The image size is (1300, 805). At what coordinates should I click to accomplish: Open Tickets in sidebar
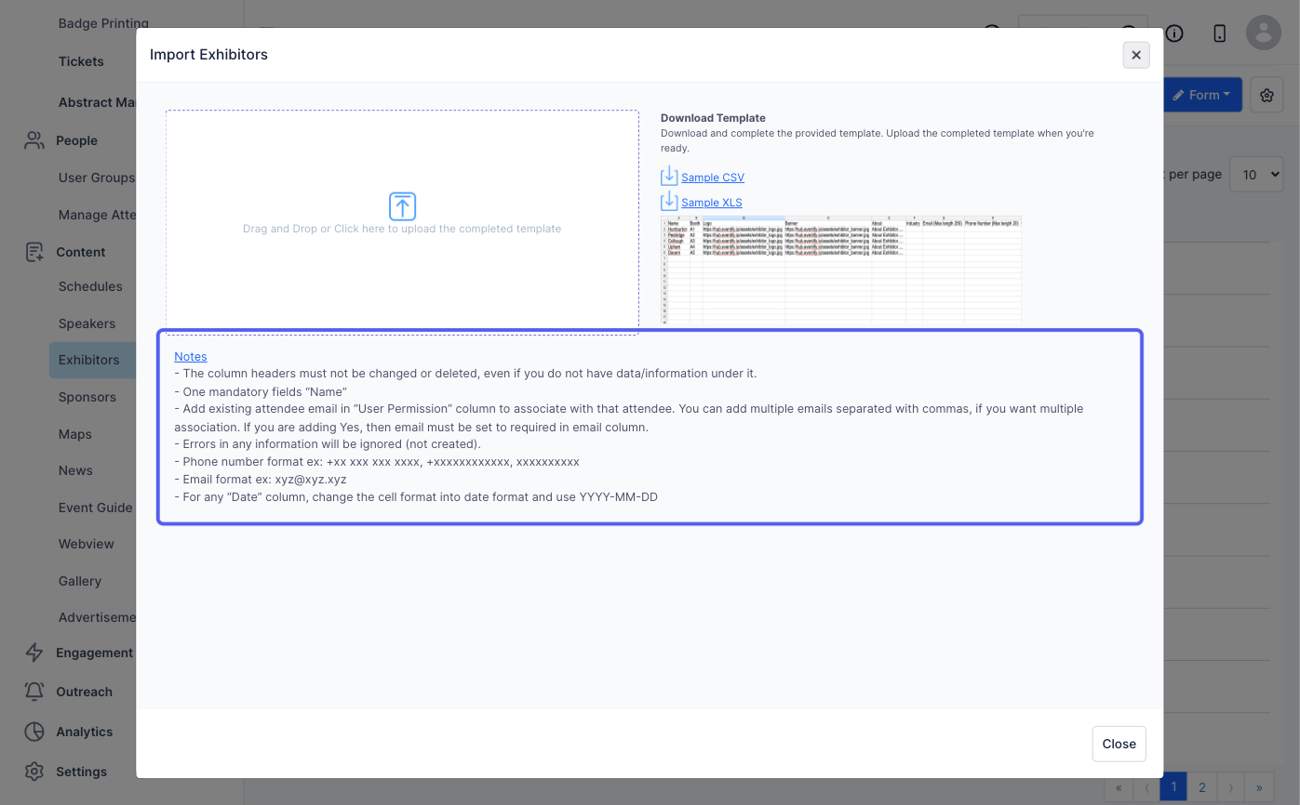click(81, 61)
